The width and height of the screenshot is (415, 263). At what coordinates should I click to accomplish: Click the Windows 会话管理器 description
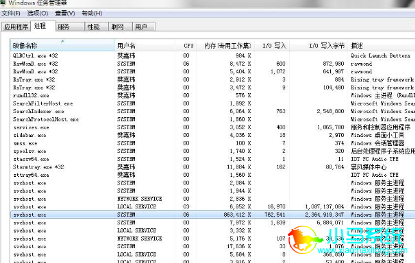click(377, 143)
